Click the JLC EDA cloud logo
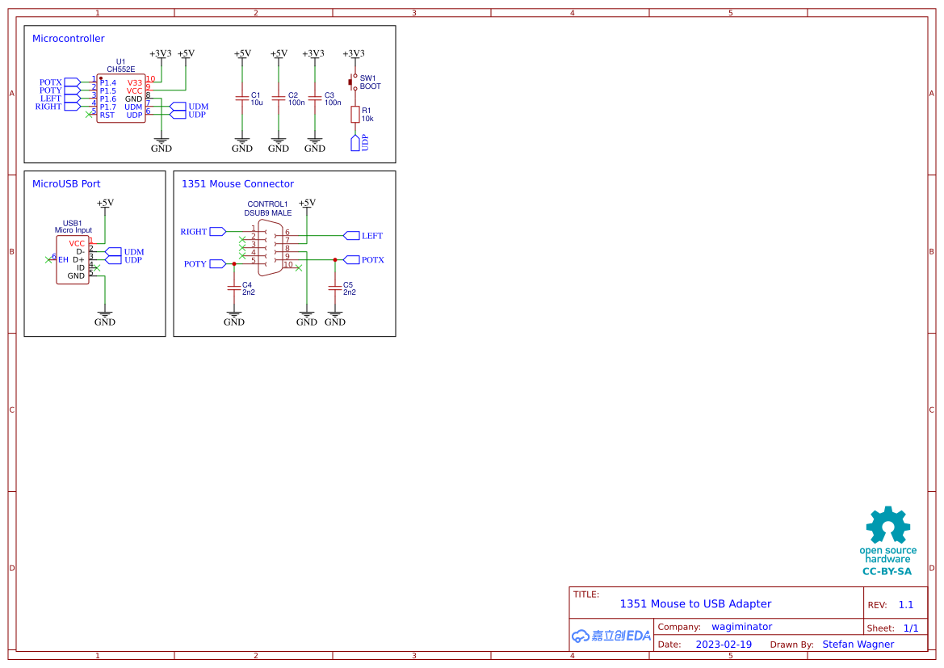The height and width of the screenshot is (668, 944). [610, 636]
